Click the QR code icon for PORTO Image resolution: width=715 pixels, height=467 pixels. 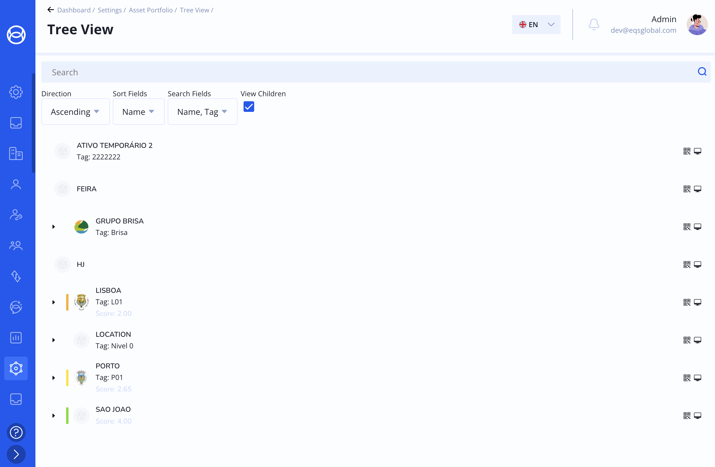687,378
